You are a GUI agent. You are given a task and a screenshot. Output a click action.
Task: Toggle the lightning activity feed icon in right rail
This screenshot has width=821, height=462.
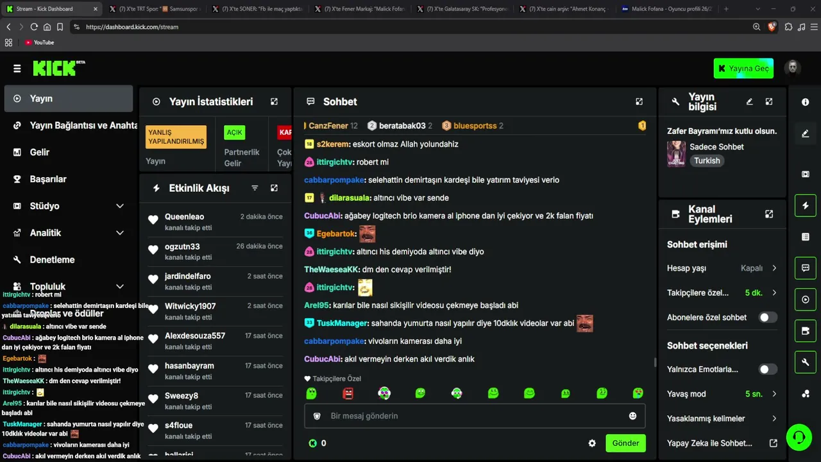tap(806, 205)
